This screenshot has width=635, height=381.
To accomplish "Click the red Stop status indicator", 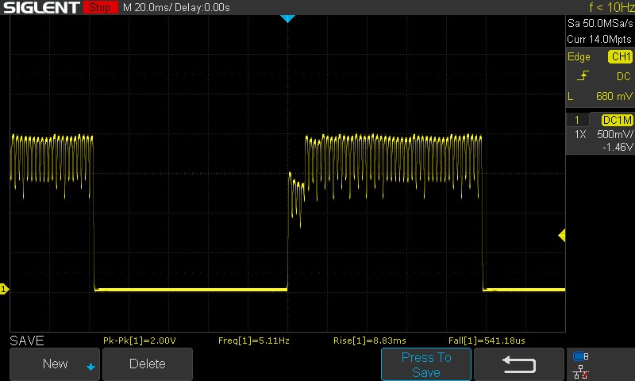I will pos(101,7).
